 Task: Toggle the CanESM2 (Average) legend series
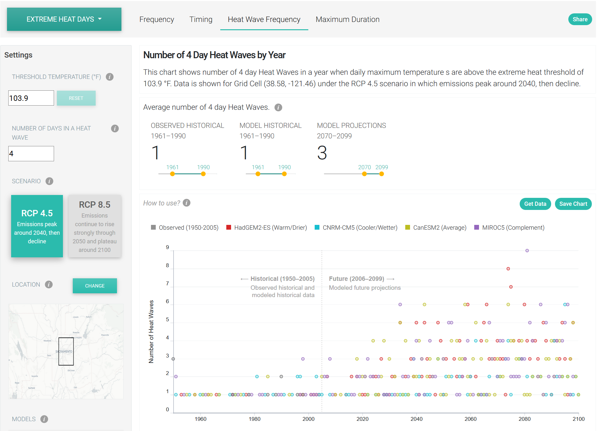coord(436,228)
